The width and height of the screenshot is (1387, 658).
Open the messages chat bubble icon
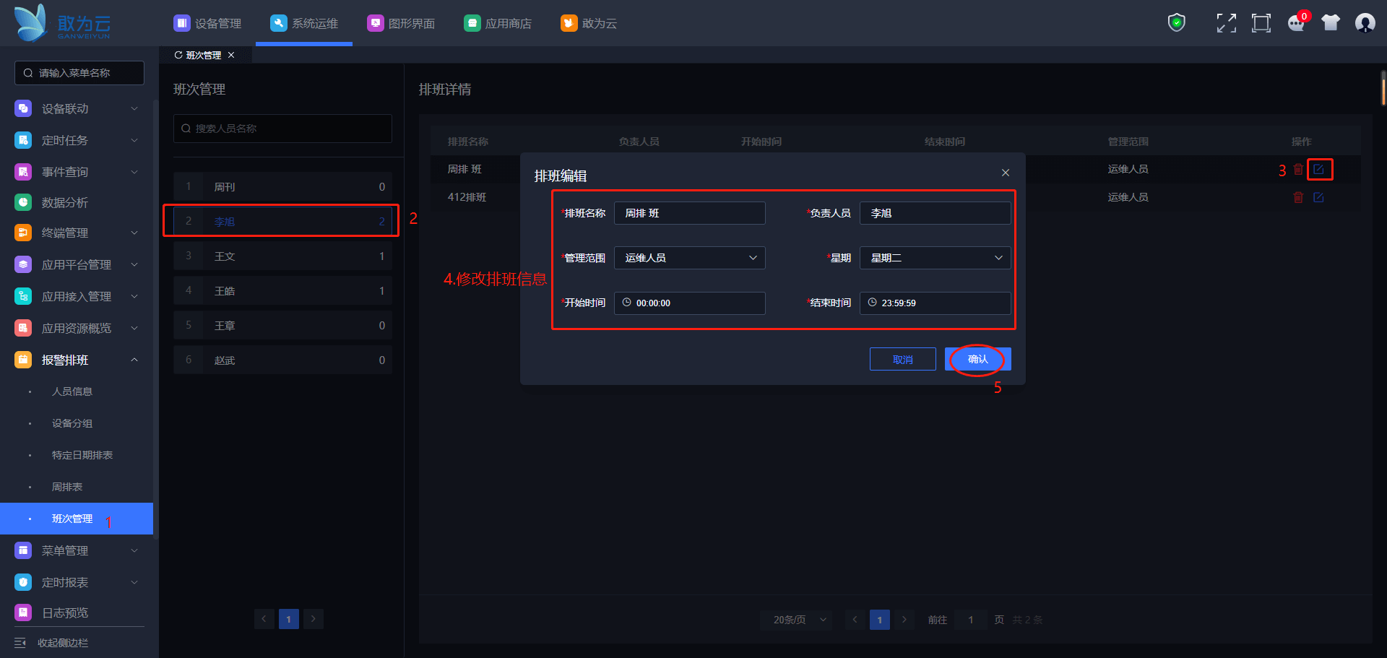point(1296,23)
